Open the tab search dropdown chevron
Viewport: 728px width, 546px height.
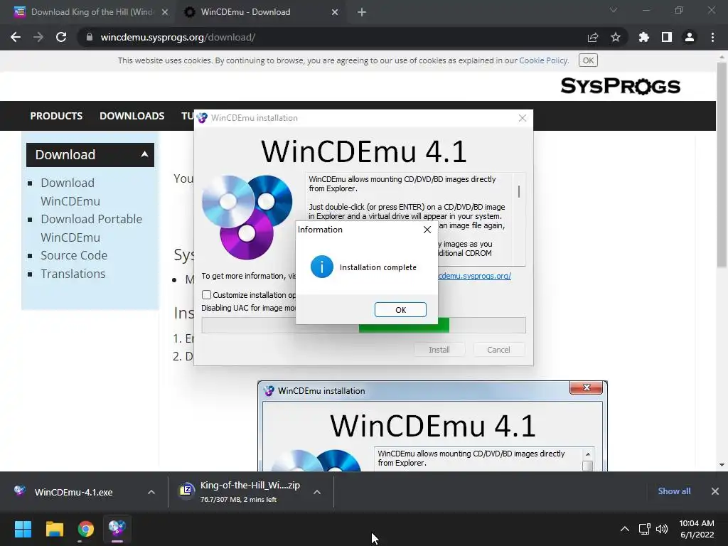614,10
